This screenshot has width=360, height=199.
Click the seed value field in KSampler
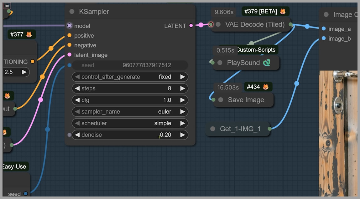pos(130,65)
